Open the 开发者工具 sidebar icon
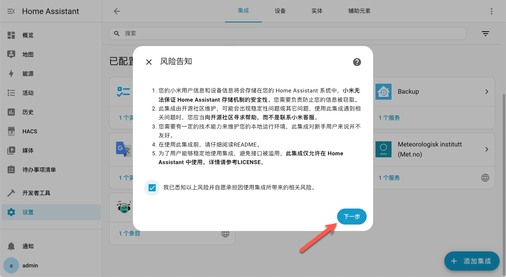 click(11, 193)
